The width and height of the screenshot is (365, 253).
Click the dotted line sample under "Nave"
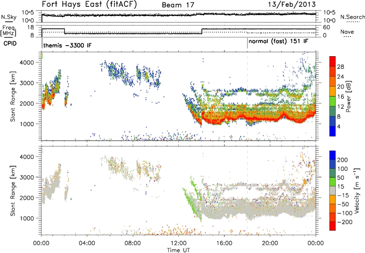(x=347, y=37)
